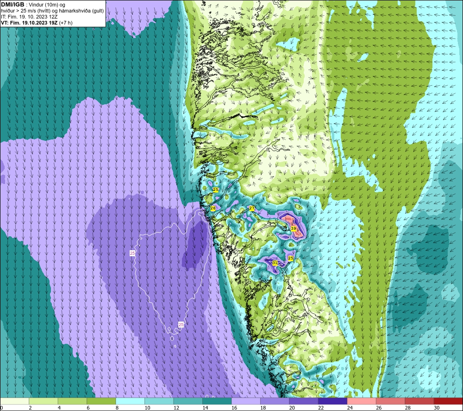Pick the dark red above-30 m/s legend swatch
This screenshot has width=463, height=411.
click(449, 401)
